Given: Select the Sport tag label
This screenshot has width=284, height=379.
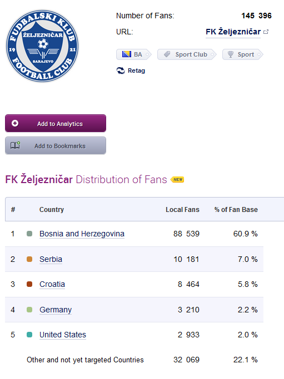Looking at the screenshot, I should click(x=246, y=54).
